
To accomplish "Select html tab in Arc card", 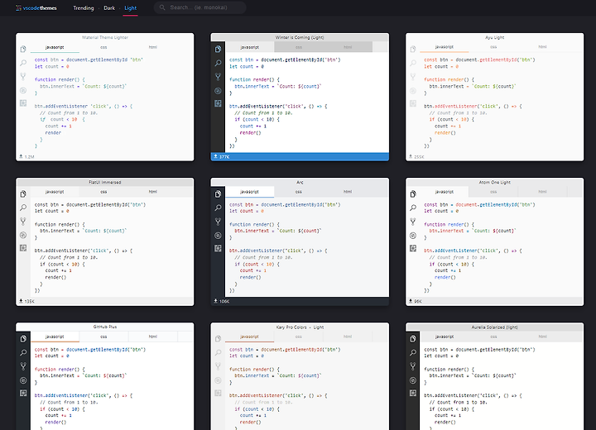I will pyautogui.click(x=348, y=192).
